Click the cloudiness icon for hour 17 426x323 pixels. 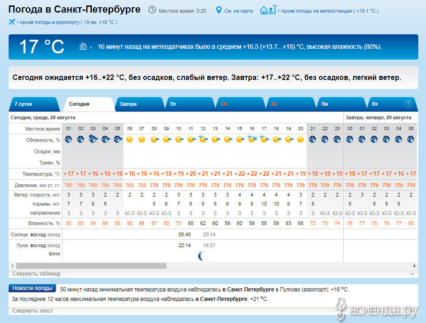click(x=264, y=139)
